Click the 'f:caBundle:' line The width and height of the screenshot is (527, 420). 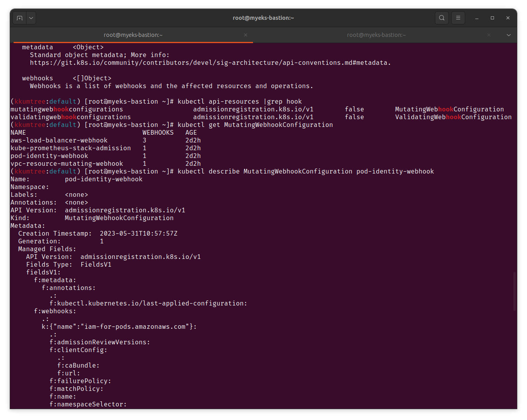(79, 366)
